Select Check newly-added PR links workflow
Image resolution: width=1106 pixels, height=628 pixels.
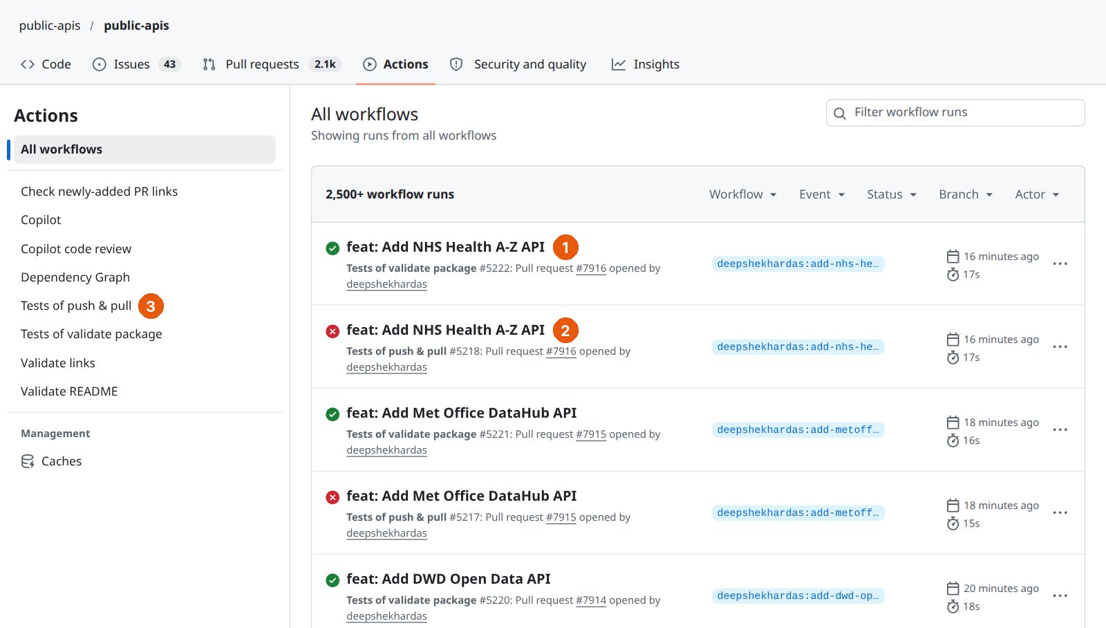click(x=99, y=192)
